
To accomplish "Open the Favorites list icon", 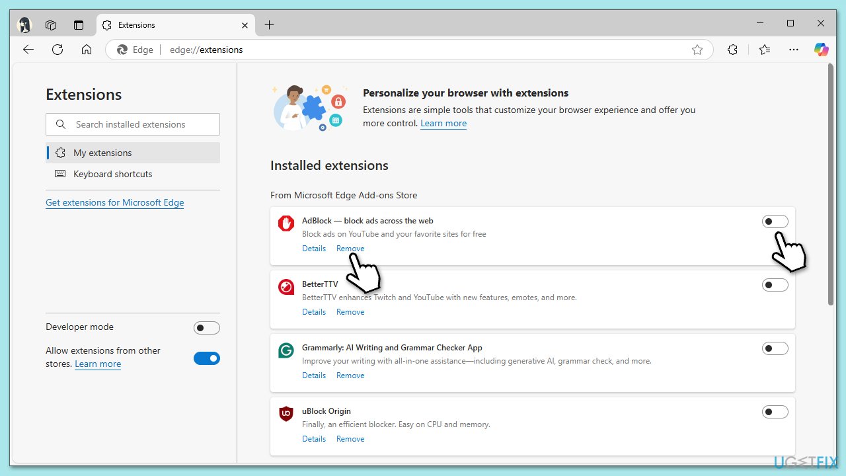I will click(765, 50).
